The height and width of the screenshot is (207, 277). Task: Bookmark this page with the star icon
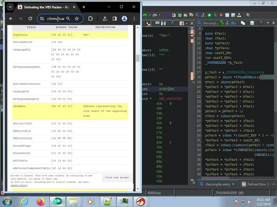77,19
